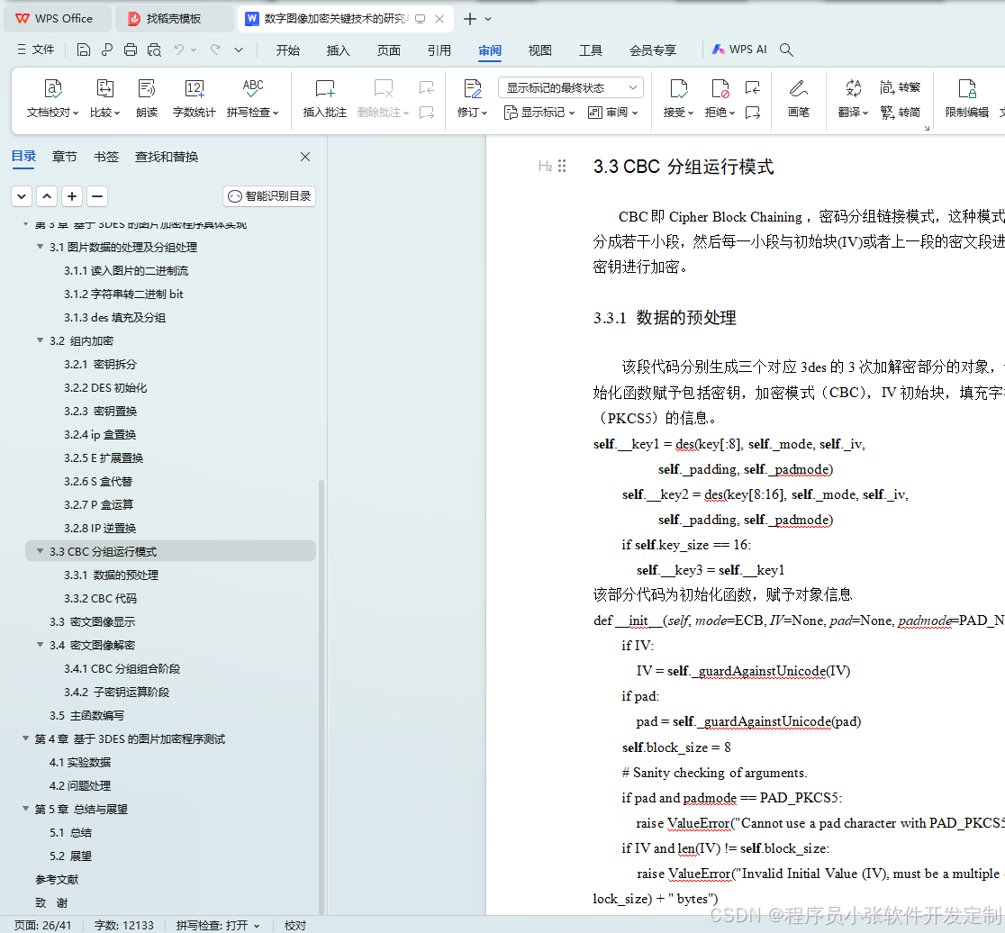Open 字数统计 word count
The height and width of the screenshot is (933, 1005).
(195, 98)
